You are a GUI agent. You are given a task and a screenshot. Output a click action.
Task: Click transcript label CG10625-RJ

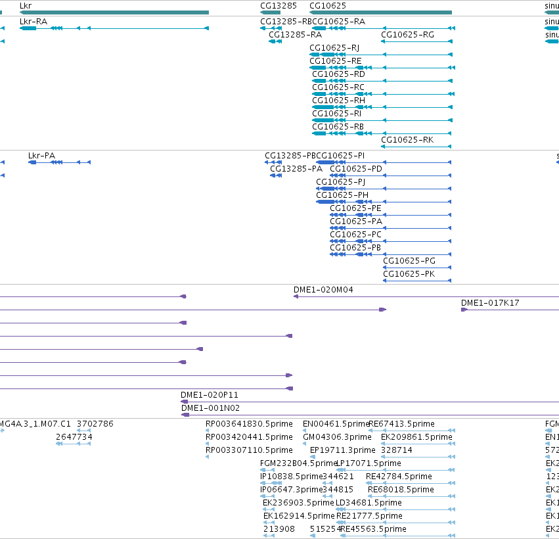[334, 48]
